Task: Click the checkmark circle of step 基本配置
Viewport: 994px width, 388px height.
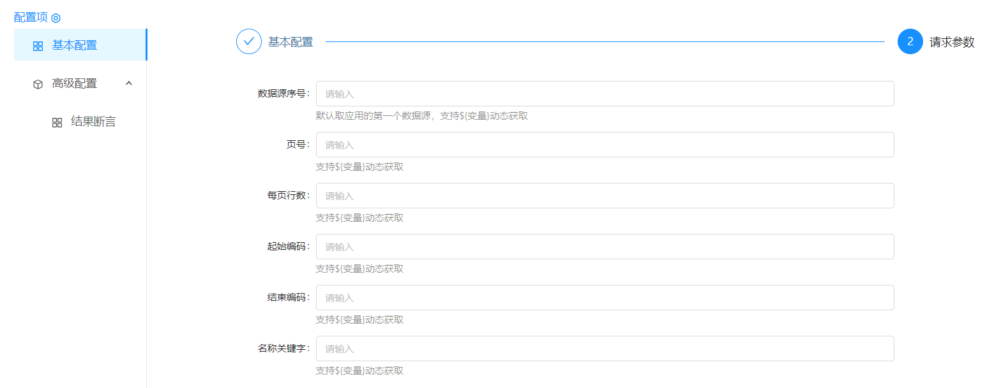Action: (x=249, y=42)
